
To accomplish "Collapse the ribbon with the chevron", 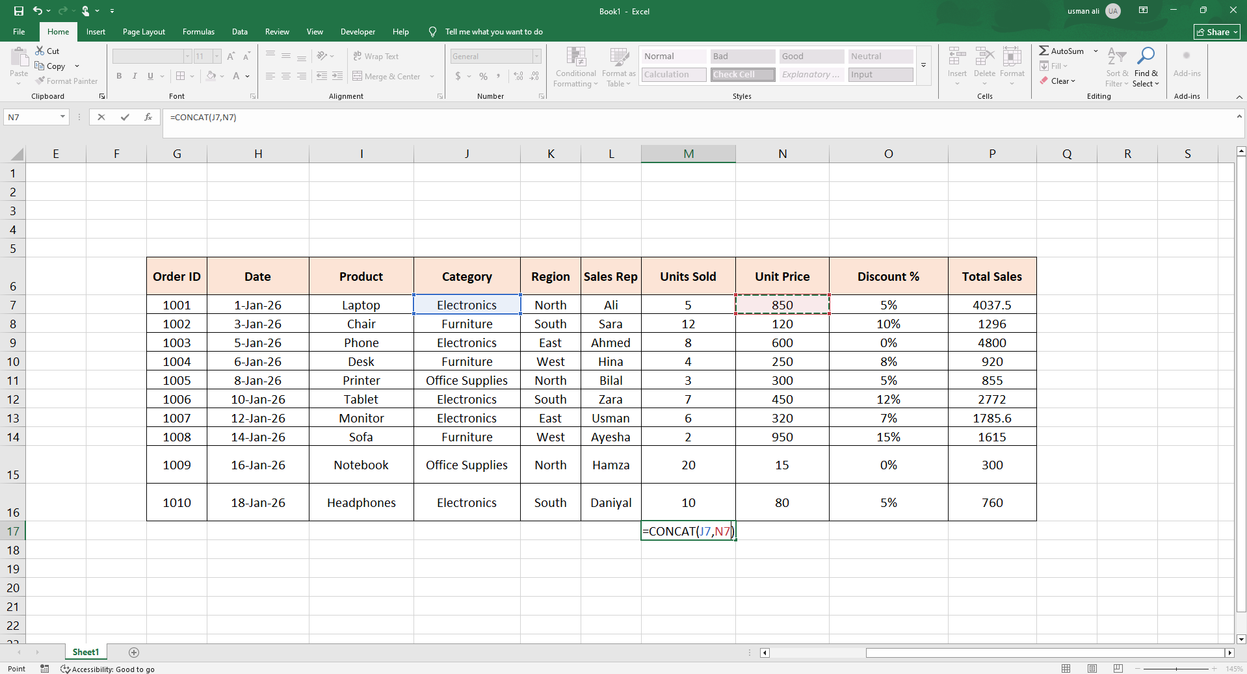I will [1239, 97].
